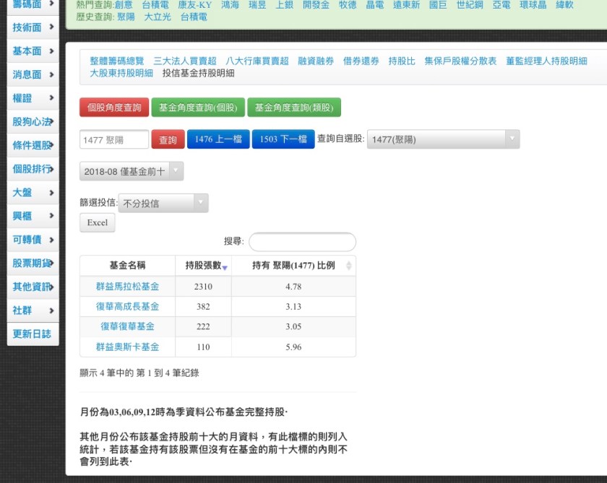Open the 三大法人買賣超 link
The height and width of the screenshot is (483, 607).
pos(184,61)
